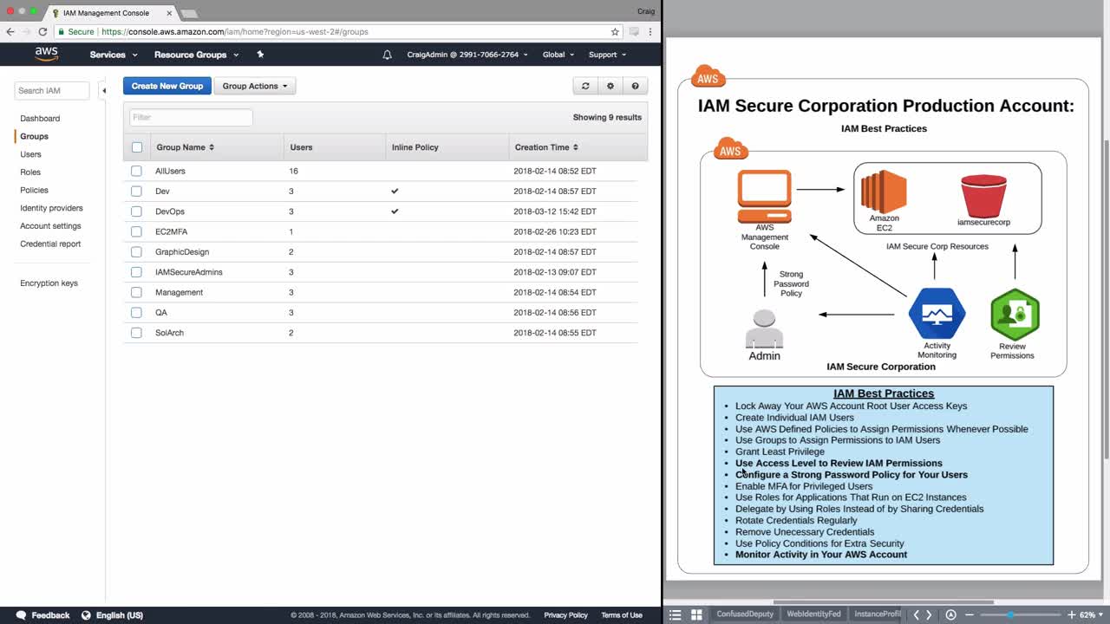Close the IAM Management Console tab
1110x624 pixels.
pos(169,13)
